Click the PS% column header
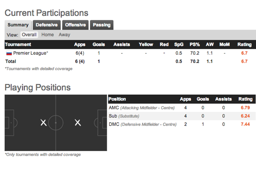 [x=194, y=44]
